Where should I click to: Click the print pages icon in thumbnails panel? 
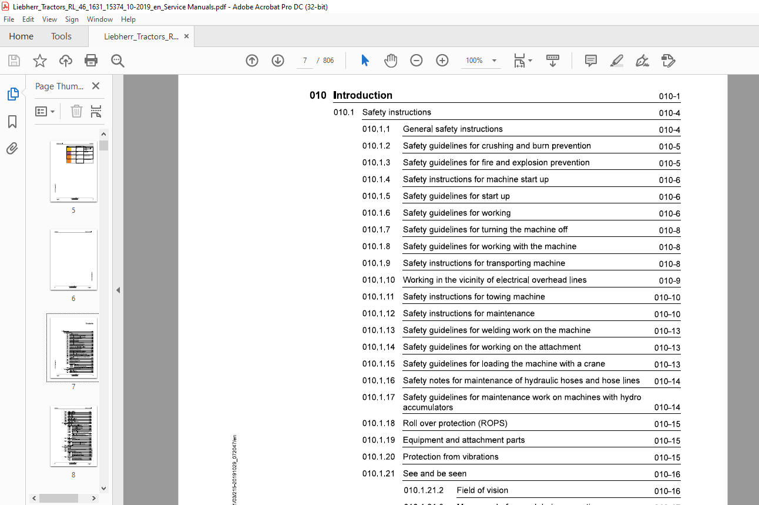96,111
